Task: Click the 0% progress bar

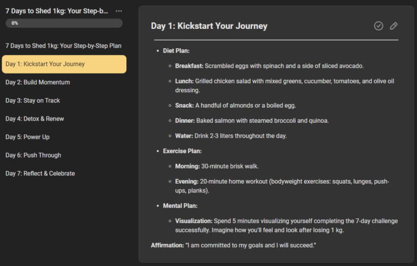Action: 64,23
